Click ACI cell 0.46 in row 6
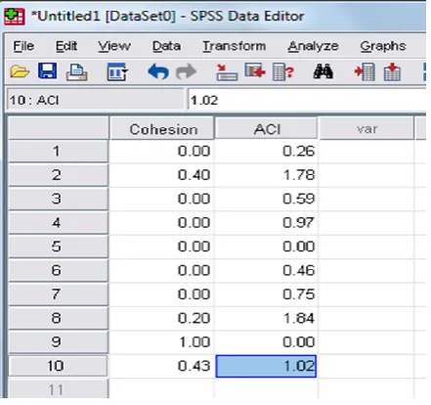This screenshot has width=431, height=405. pos(266,270)
